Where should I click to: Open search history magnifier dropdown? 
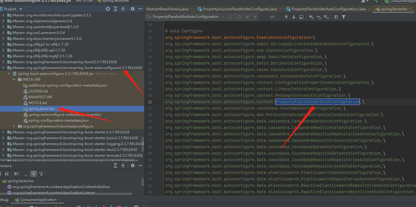tap(149, 17)
